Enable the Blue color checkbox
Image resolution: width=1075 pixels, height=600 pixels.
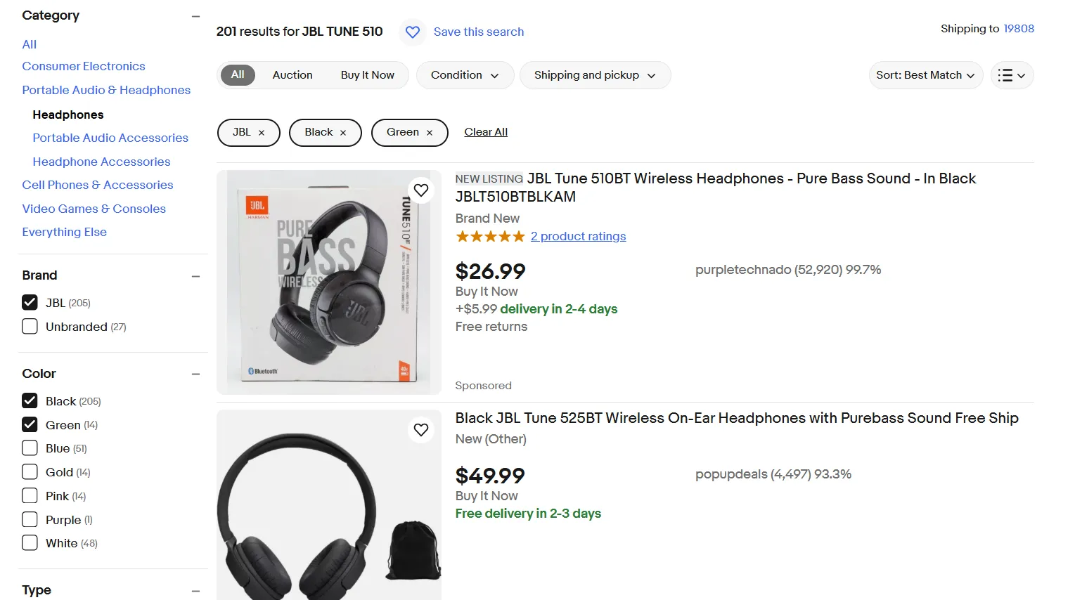[30, 448]
